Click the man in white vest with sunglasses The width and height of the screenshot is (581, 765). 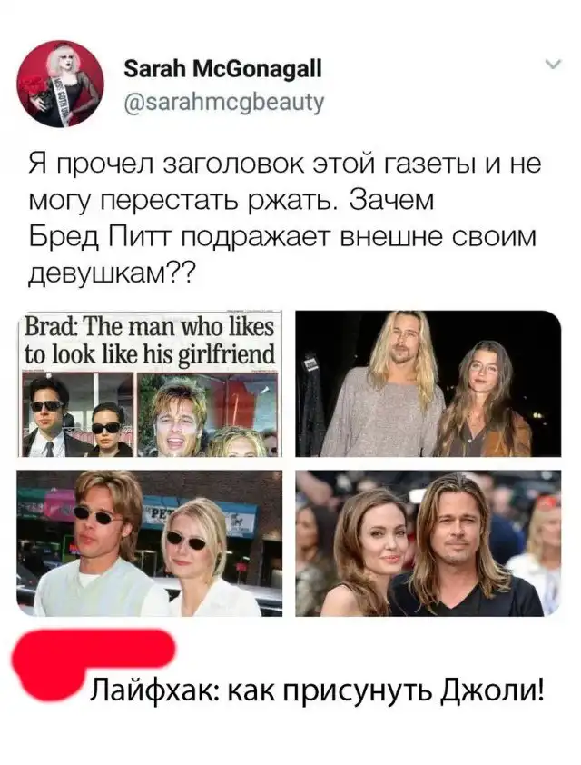coord(100,544)
